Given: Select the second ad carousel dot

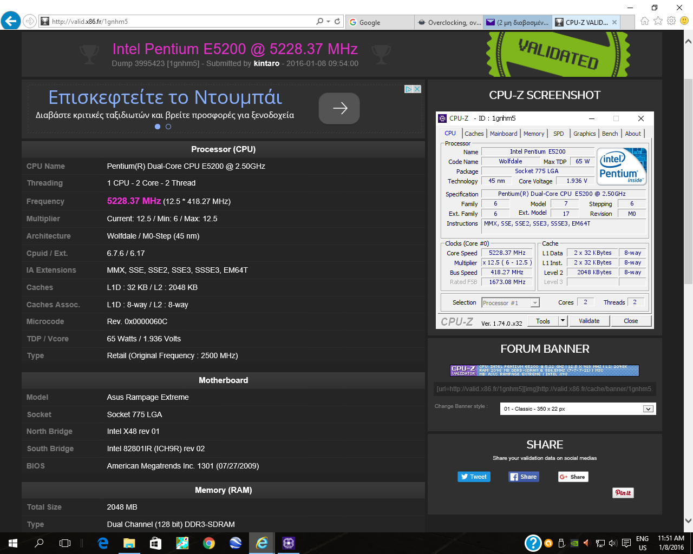Looking at the screenshot, I should [x=168, y=127].
